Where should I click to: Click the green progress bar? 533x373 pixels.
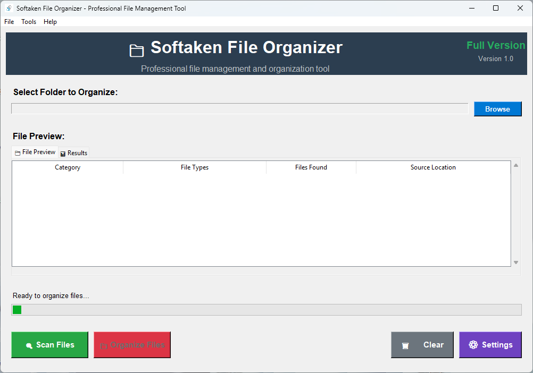266,310
